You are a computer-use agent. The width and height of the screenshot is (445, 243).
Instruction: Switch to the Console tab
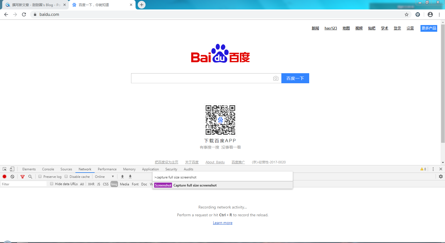(x=48, y=169)
